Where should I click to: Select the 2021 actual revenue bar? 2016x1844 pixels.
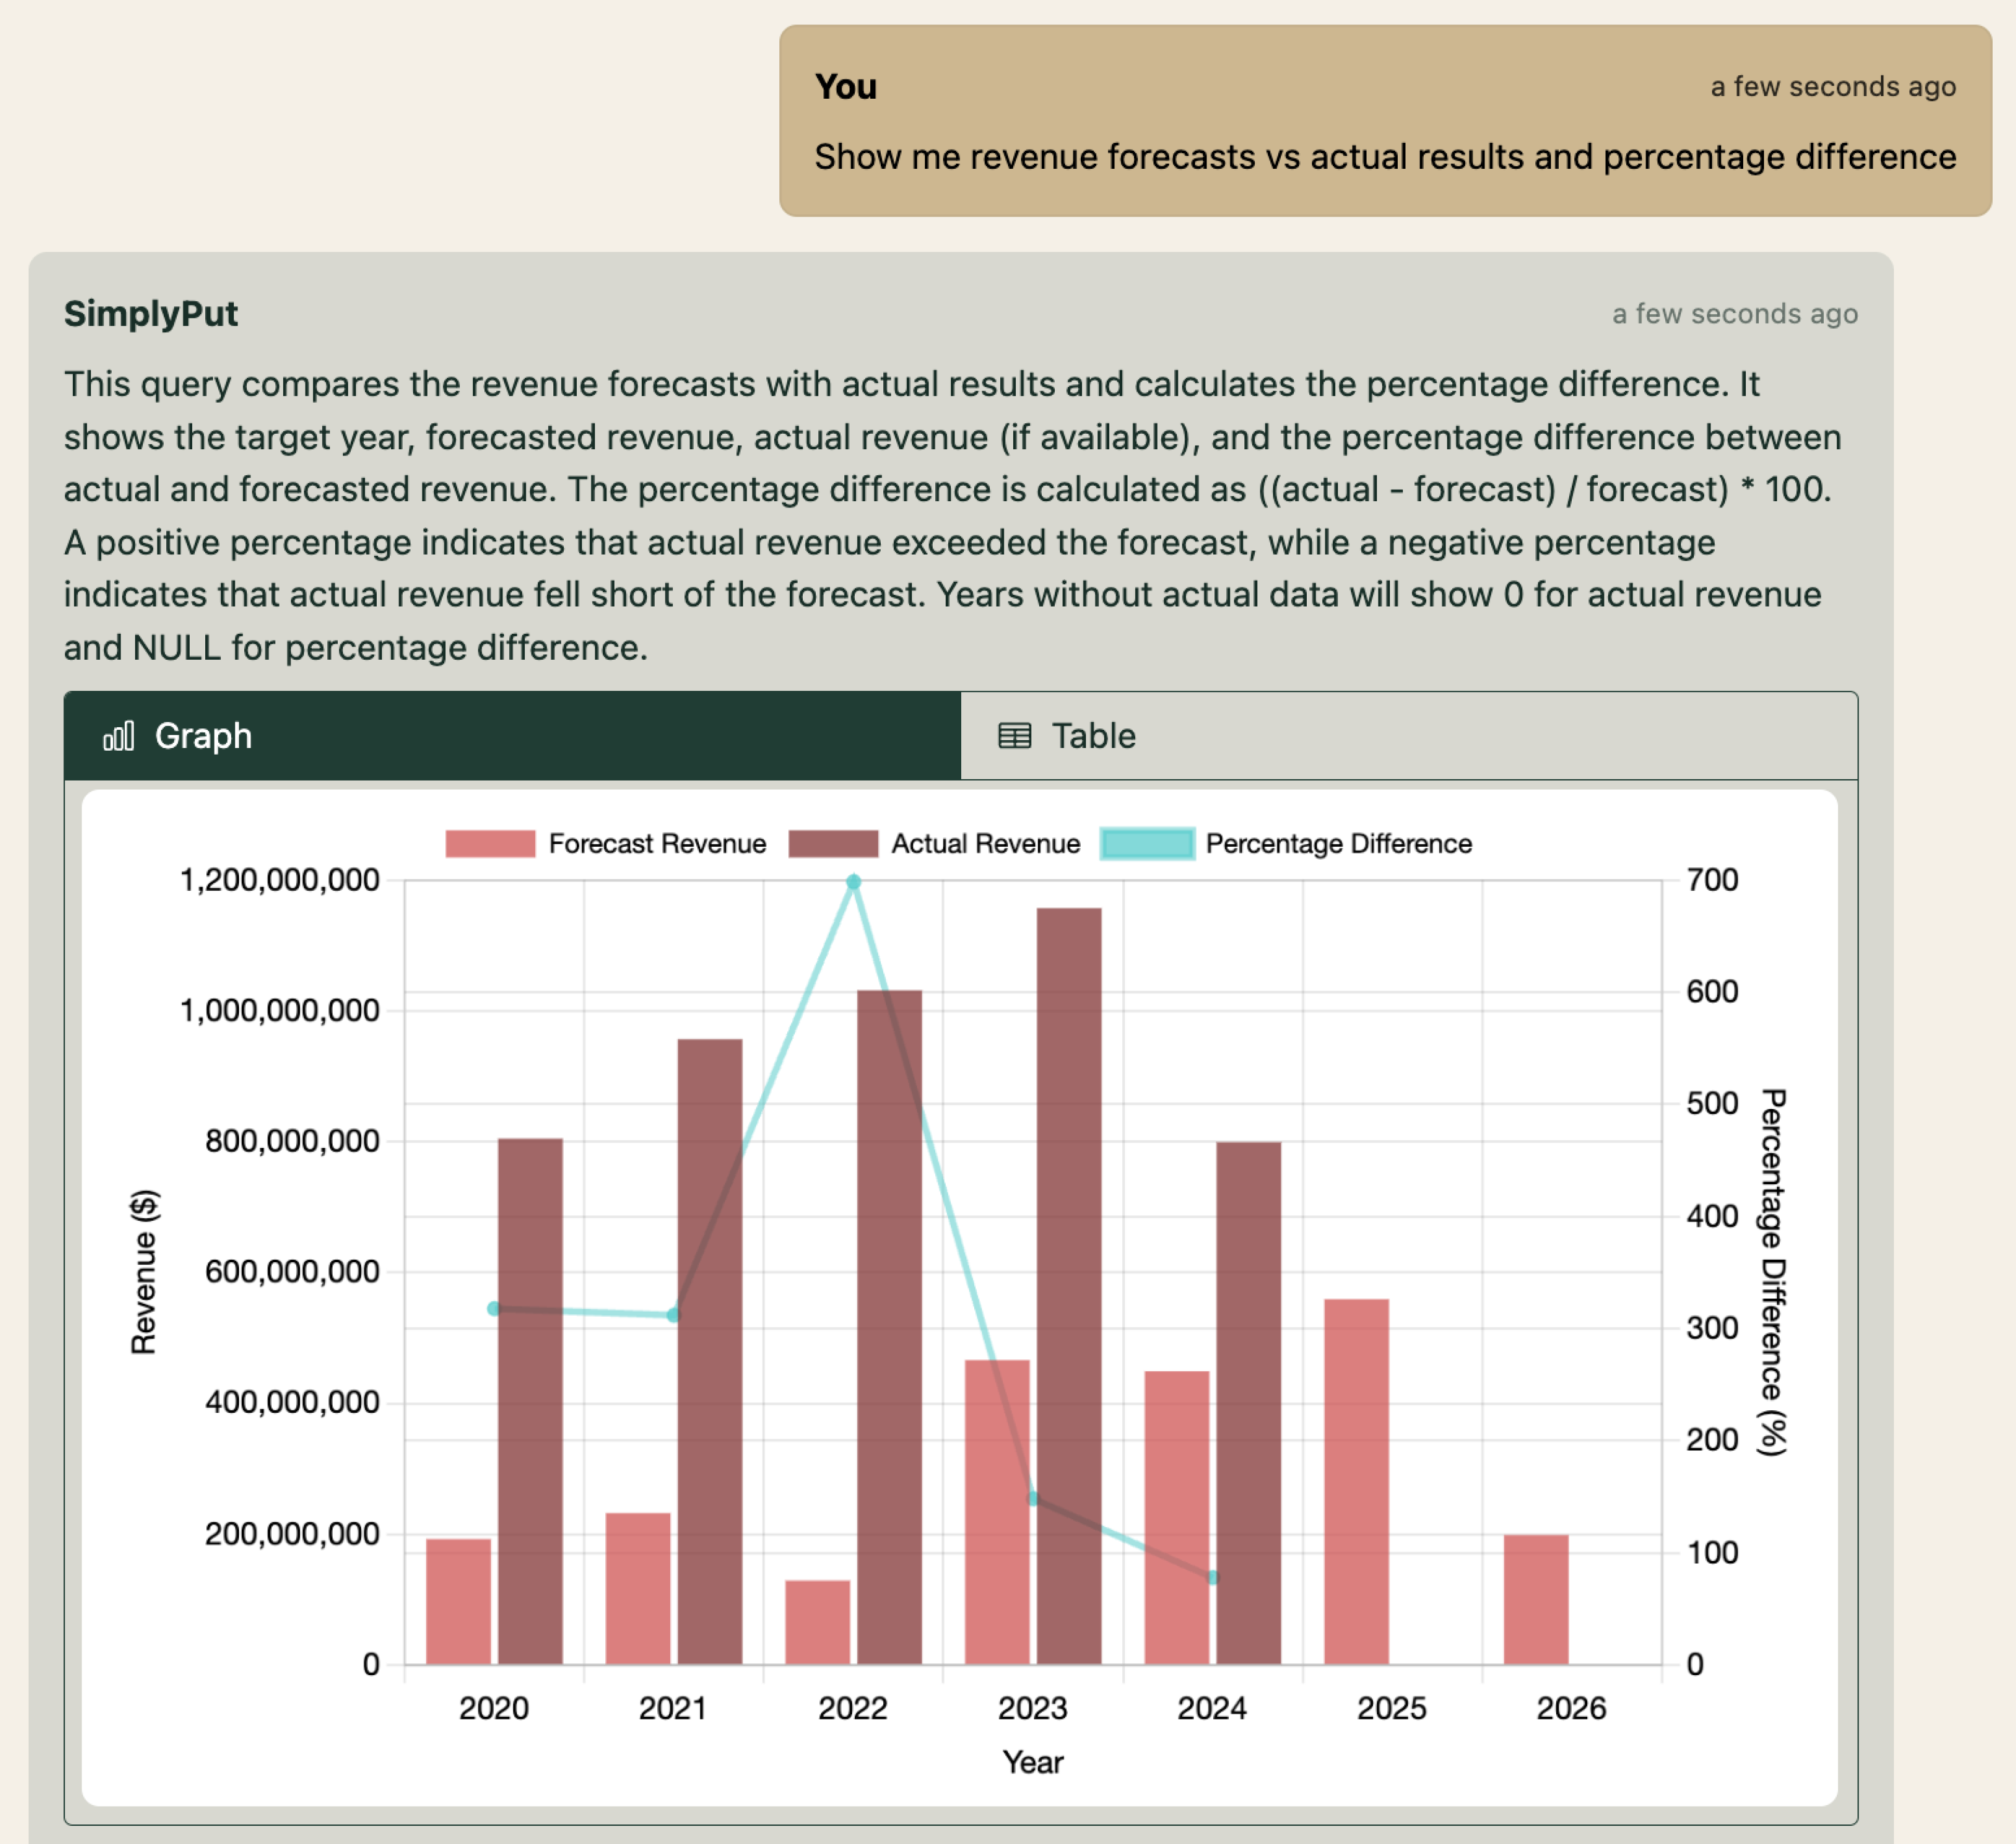[x=710, y=1351]
